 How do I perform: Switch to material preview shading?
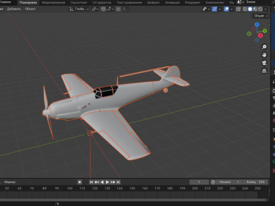pos(255,9)
